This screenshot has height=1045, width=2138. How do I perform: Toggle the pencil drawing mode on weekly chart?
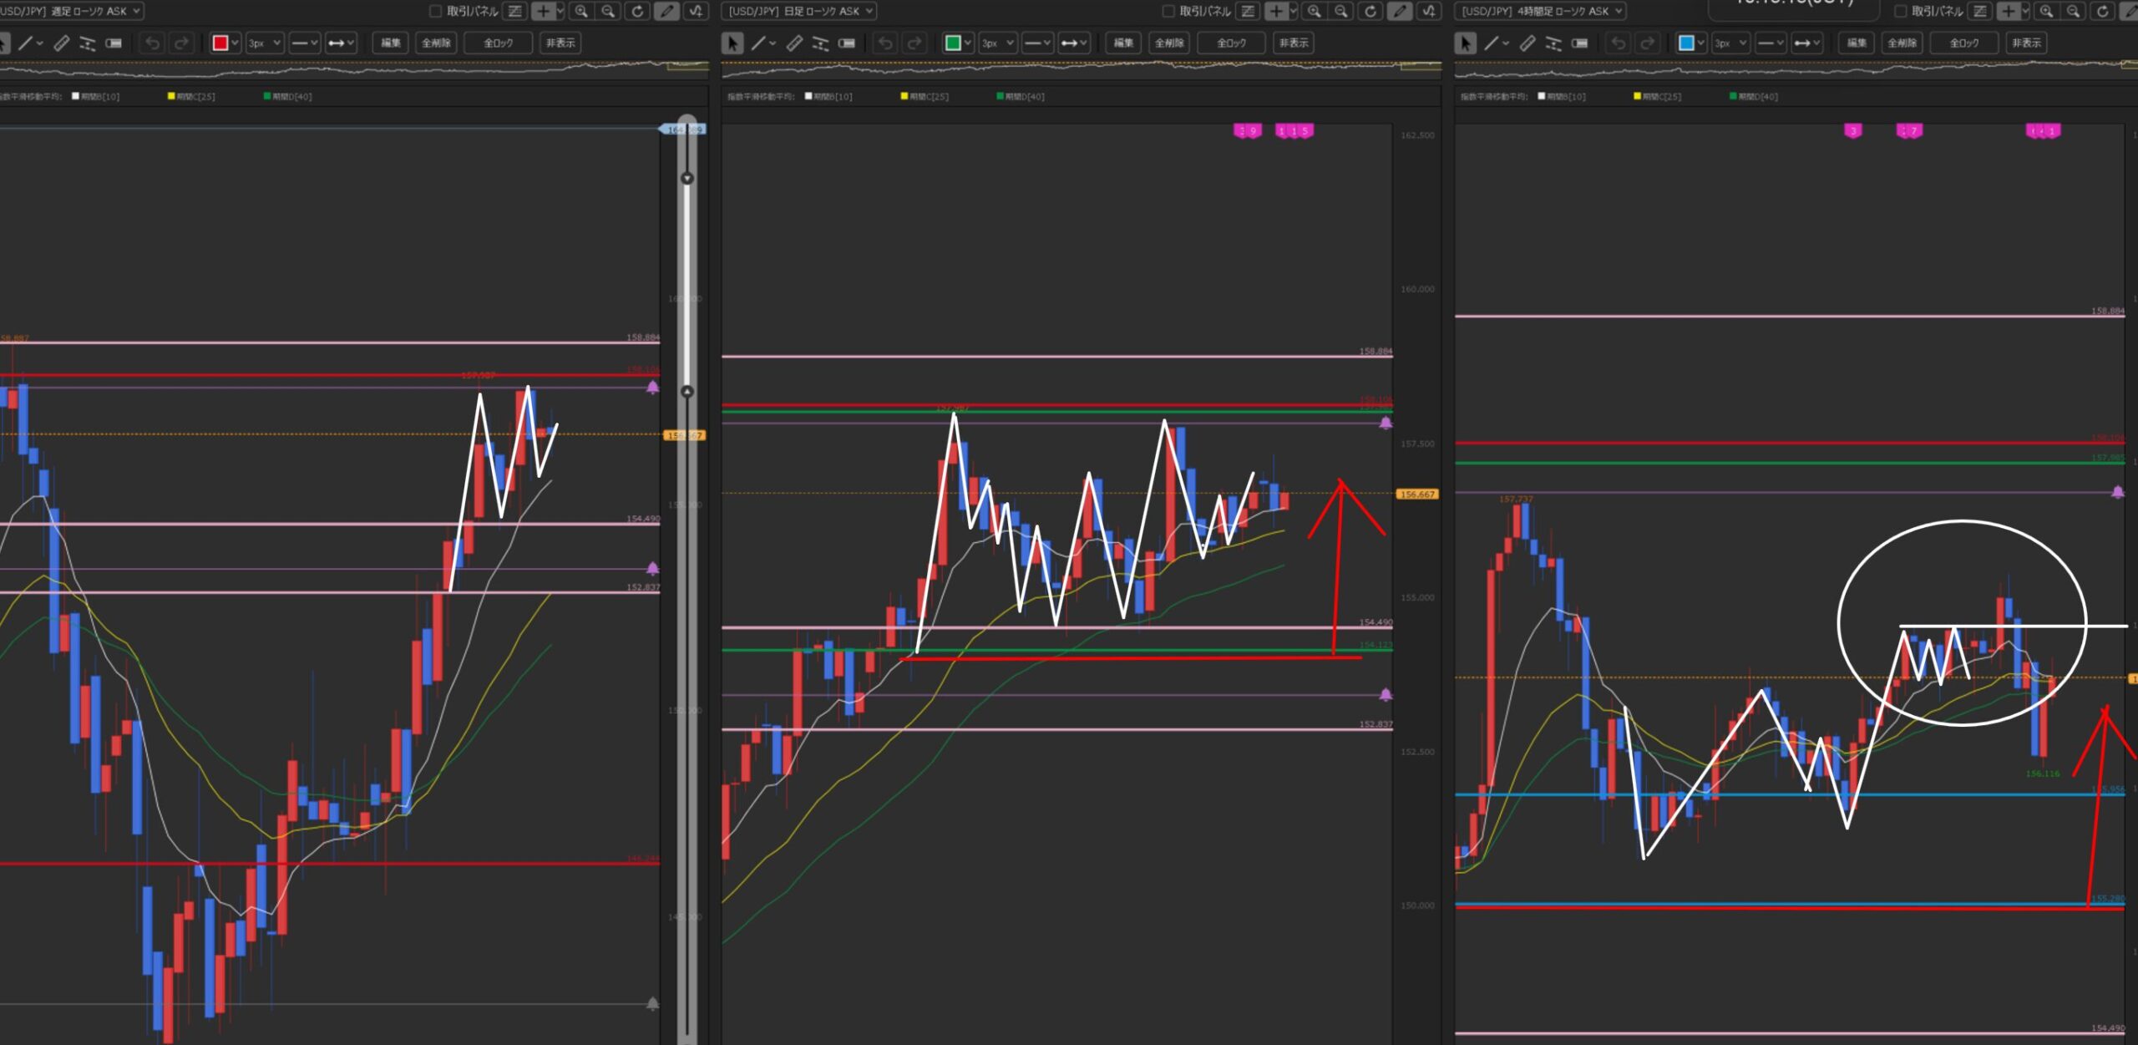click(666, 11)
